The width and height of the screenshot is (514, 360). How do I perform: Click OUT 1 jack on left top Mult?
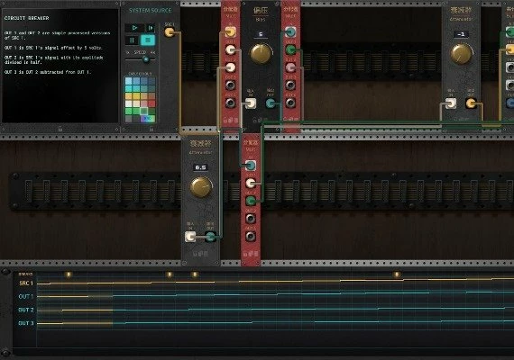[x=231, y=49]
